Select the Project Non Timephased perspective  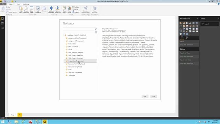click(80, 61)
